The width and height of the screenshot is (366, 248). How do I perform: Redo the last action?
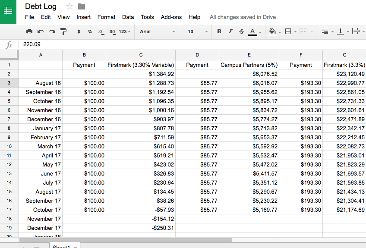pyautogui.click(x=52, y=31)
